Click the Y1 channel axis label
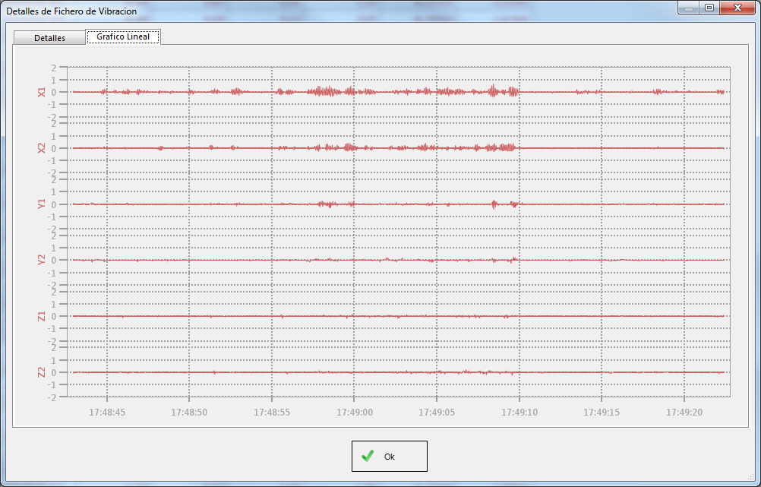761x487 pixels. tap(42, 204)
